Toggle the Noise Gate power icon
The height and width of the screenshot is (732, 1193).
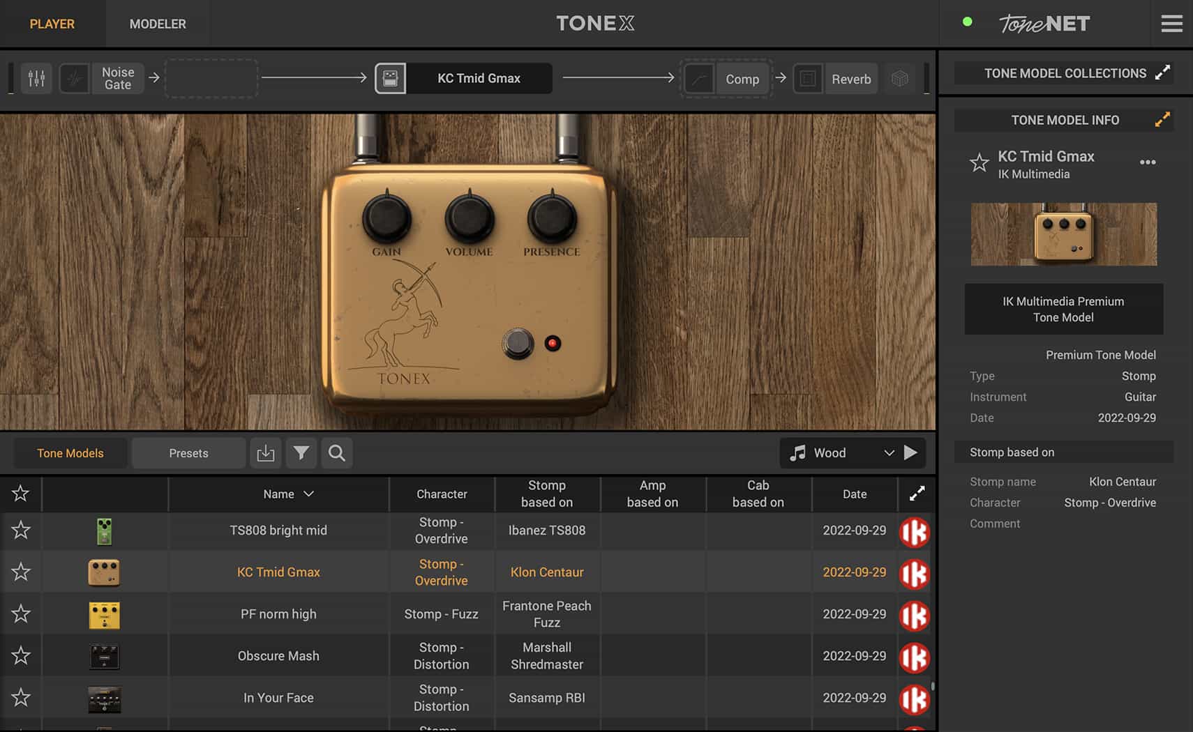pyautogui.click(x=74, y=78)
